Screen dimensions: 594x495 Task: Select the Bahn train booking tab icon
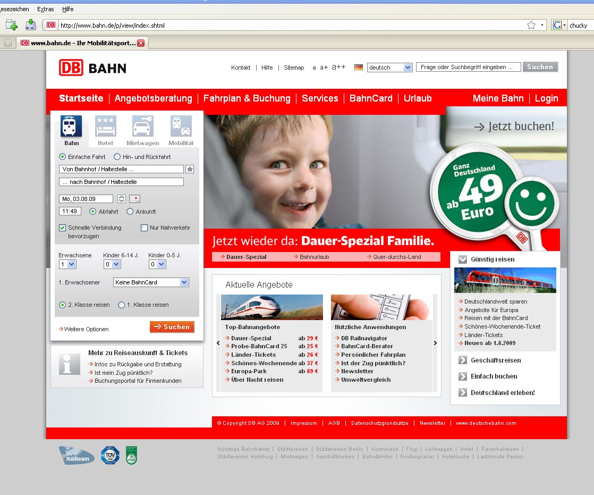[x=71, y=126]
